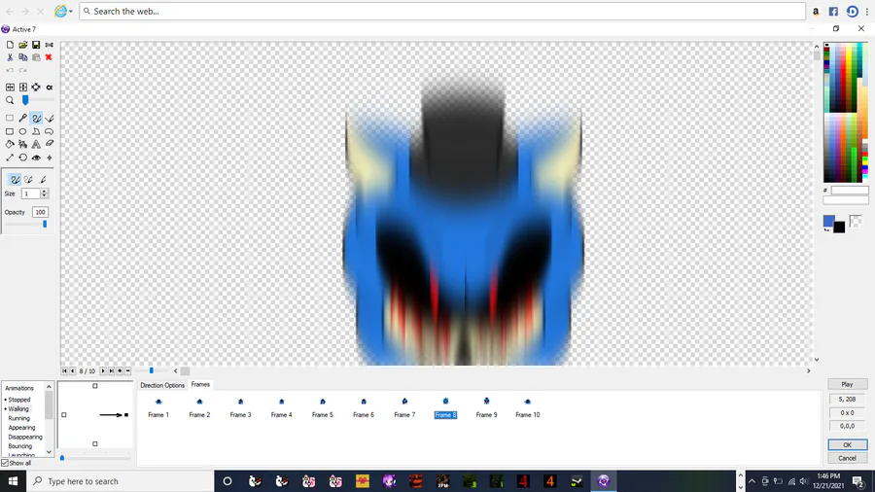Expand the taskbar hidden icons chevron
The height and width of the screenshot is (492, 875).
(x=752, y=481)
